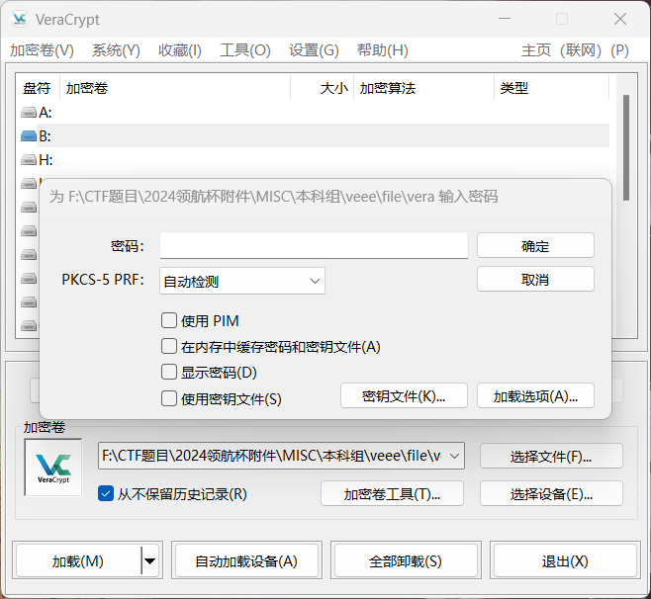651x599 pixels.
Task: Toggle 显示密码 checkbox
Action: coord(169,373)
